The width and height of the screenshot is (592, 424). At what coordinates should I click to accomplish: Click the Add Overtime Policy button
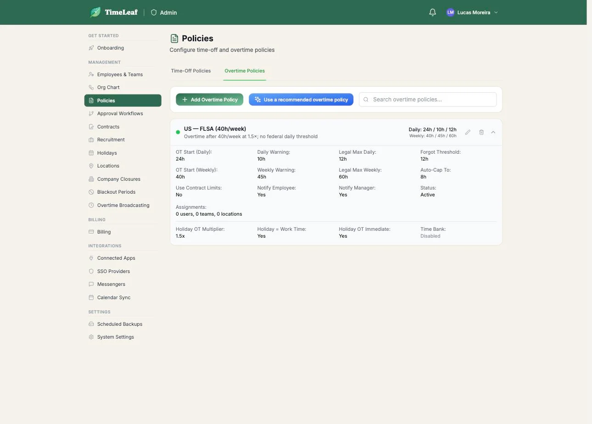210,100
